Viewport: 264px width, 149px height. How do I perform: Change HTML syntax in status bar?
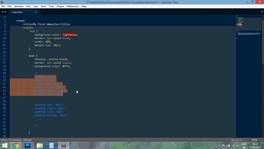tap(254, 140)
